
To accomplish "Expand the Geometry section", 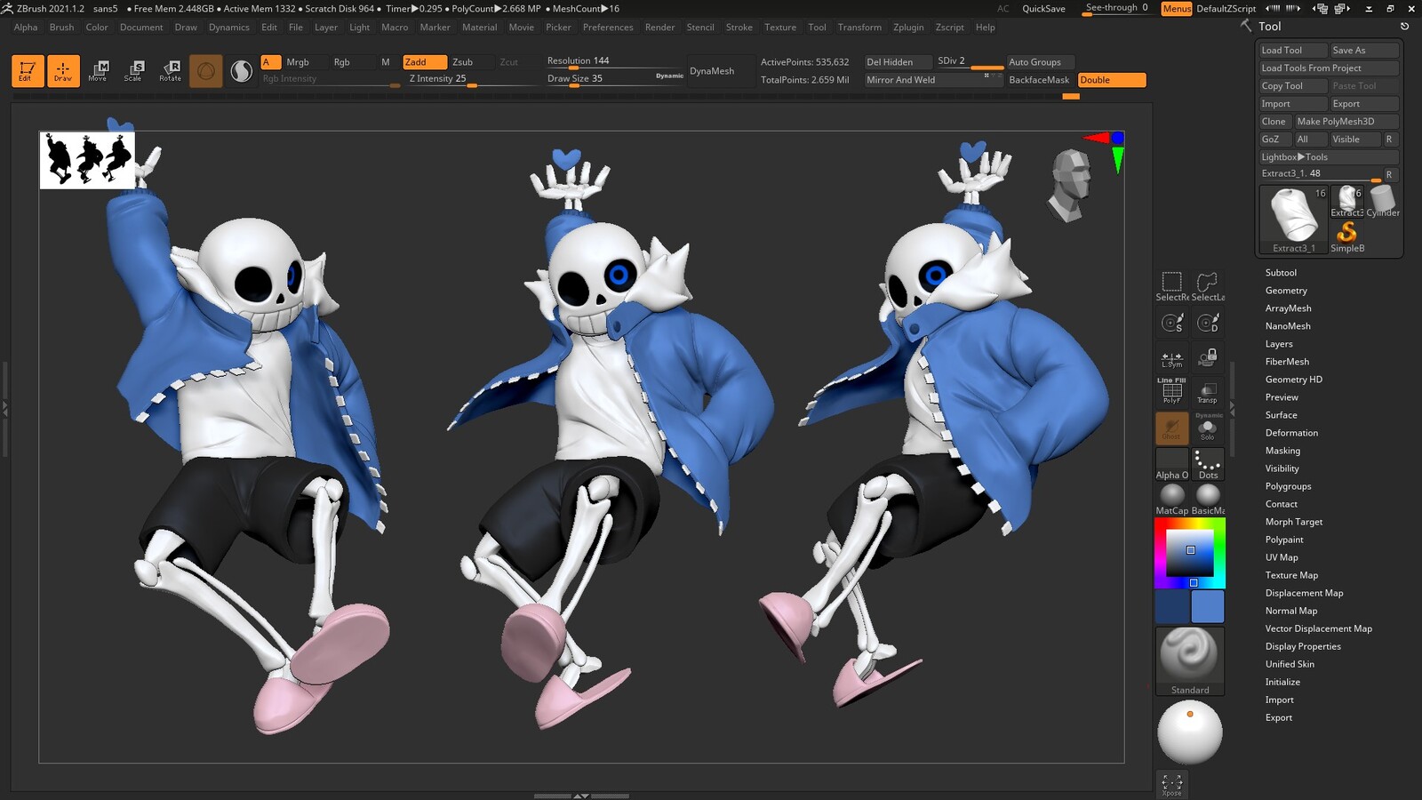I will pos(1286,291).
